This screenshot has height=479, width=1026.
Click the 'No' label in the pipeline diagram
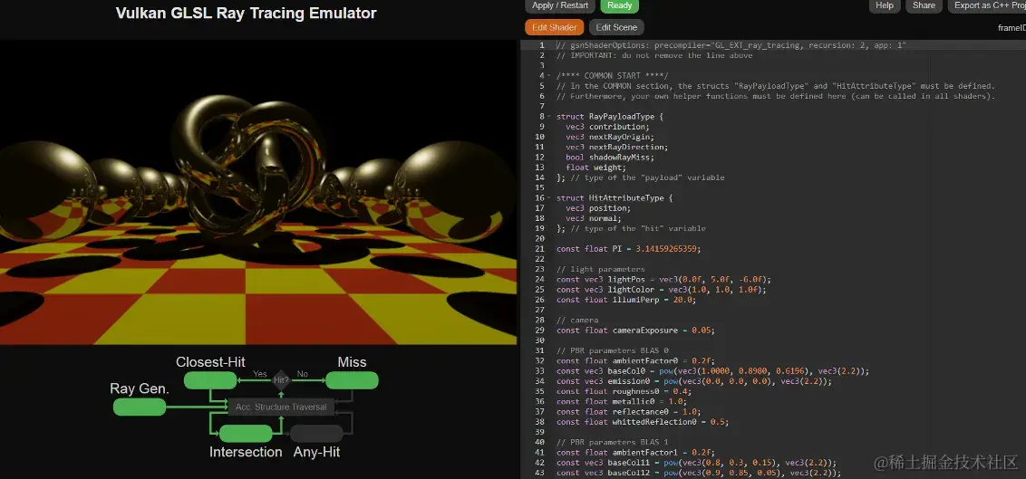(303, 375)
